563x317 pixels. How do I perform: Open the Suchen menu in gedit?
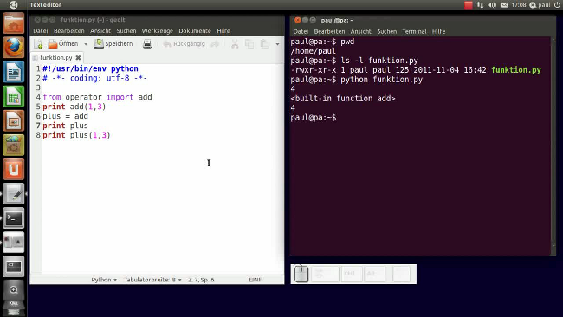click(126, 31)
